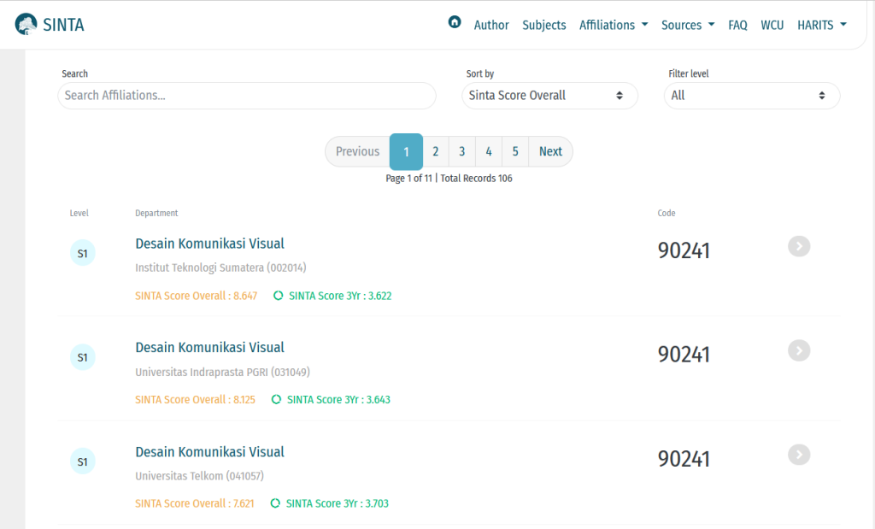Click the Next pagination button

click(550, 151)
